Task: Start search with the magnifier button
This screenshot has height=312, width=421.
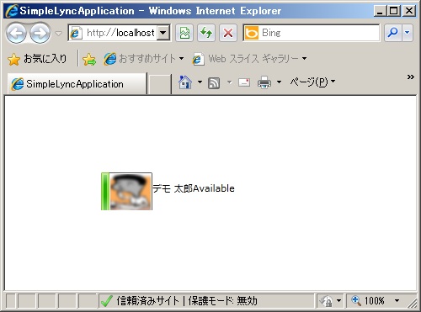Action: (393, 33)
